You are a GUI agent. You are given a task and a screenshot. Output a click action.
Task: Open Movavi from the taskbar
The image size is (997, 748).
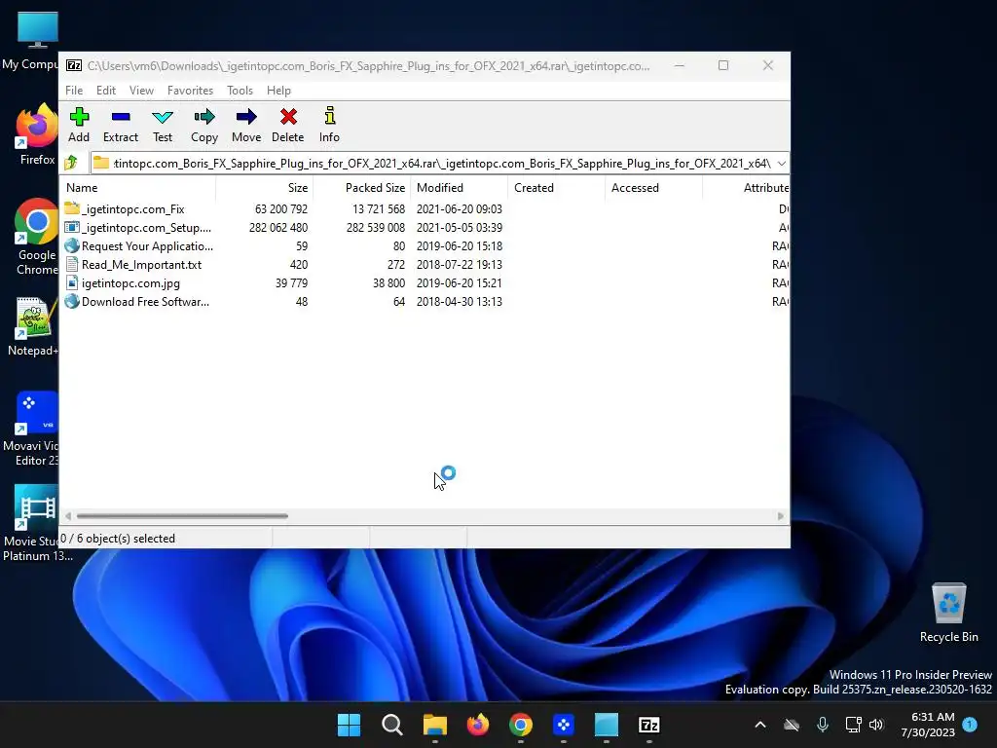click(564, 725)
